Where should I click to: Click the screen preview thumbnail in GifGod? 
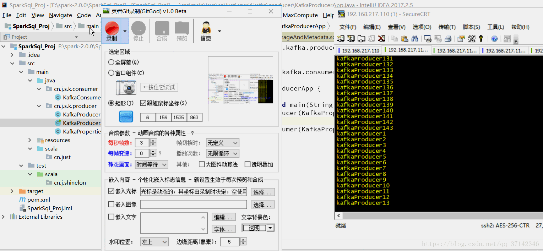point(241,89)
